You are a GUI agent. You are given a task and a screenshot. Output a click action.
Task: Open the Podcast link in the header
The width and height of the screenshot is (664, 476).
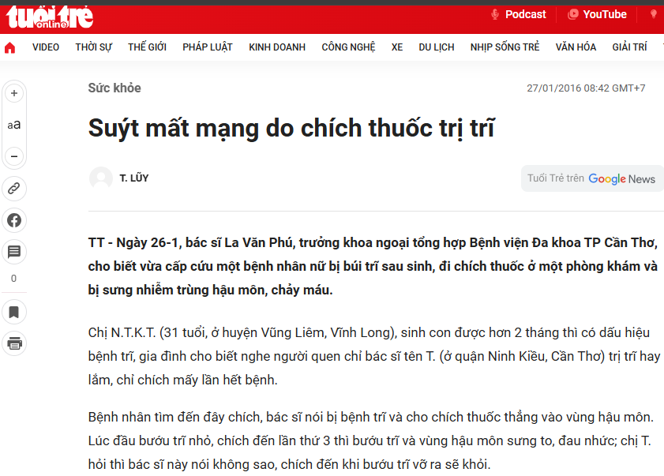coord(525,14)
